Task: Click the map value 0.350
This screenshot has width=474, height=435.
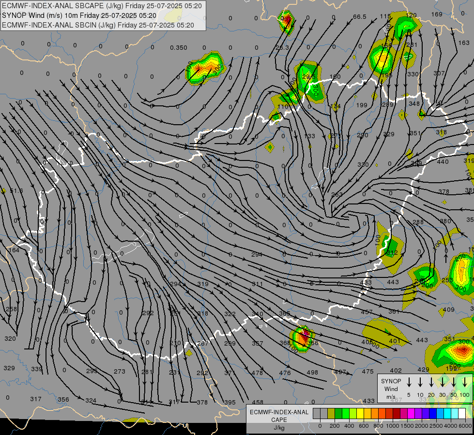Action: [x=178, y=48]
